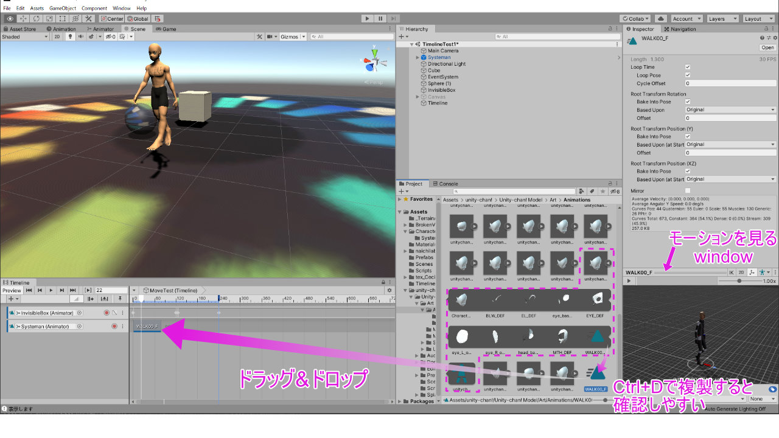Select the Rotate tool
Image resolution: width=779 pixels, height=438 pixels.
point(37,19)
